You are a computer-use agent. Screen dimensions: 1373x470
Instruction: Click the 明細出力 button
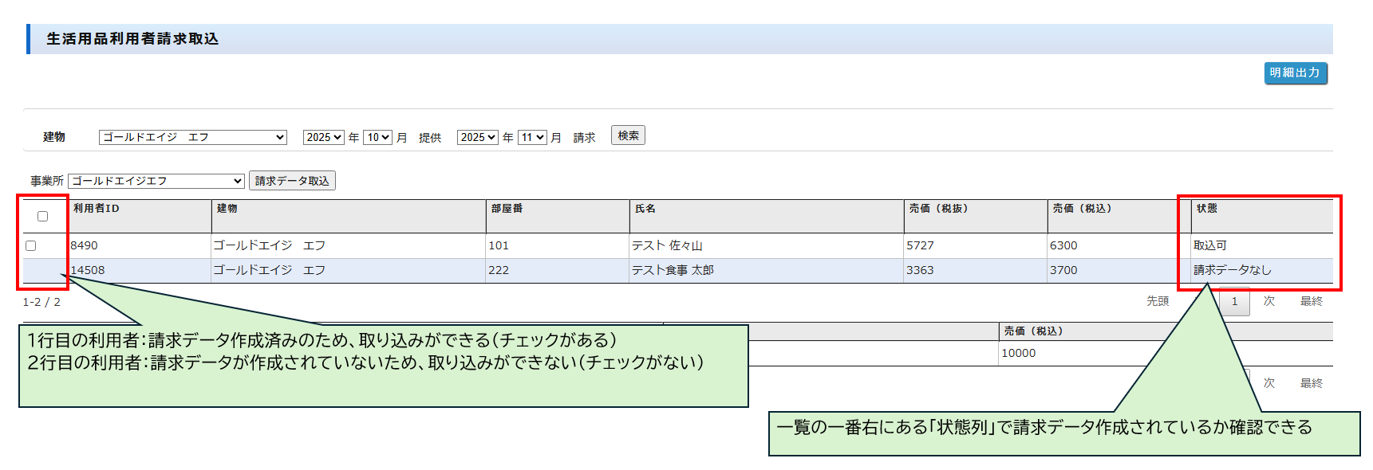click(1295, 73)
